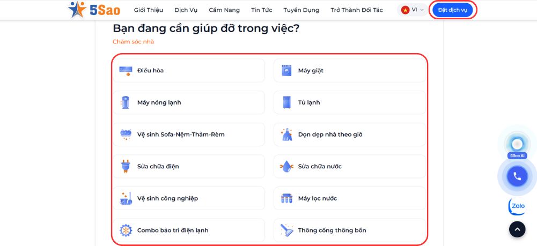The height and width of the screenshot is (246, 537).
Task: Select the Sửa chữa điện card
Action: click(x=189, y=166)
